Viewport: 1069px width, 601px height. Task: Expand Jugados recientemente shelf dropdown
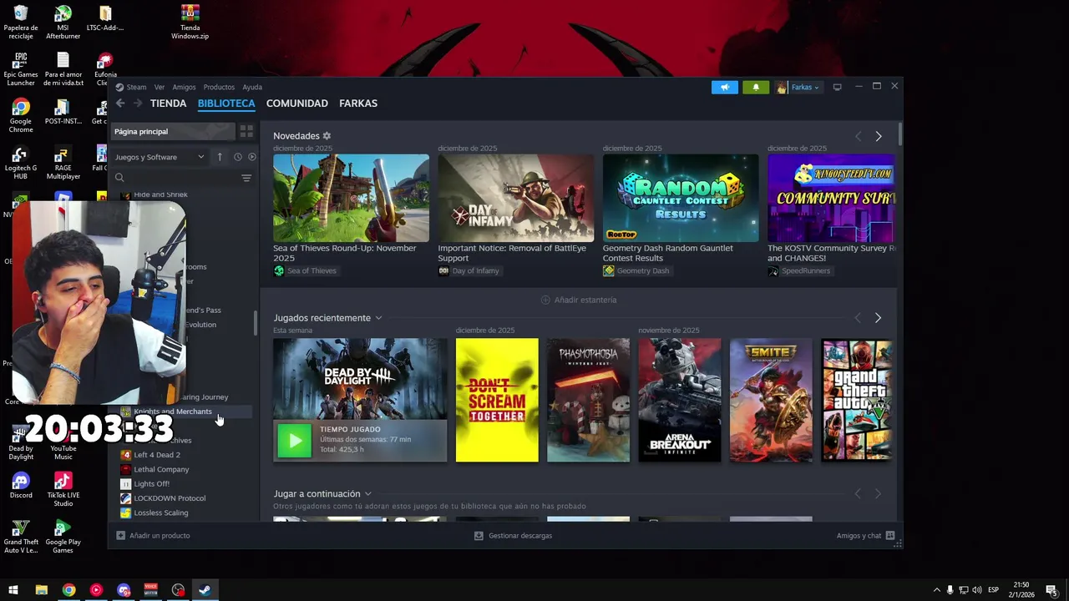[x=378, y=318]
